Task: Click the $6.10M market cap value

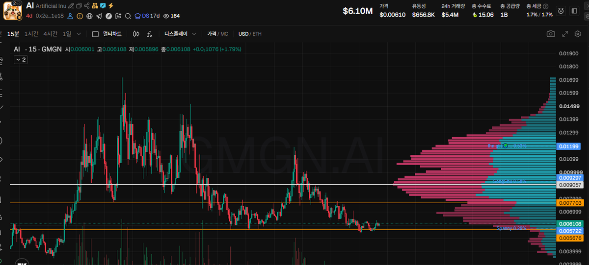Action: tap(357, 11)
